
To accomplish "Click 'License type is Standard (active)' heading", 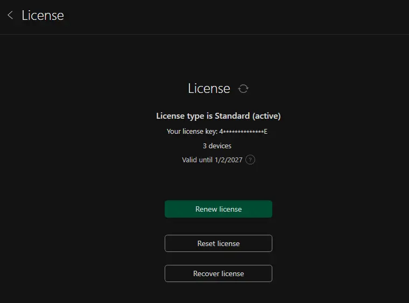I will pos(218,116).
